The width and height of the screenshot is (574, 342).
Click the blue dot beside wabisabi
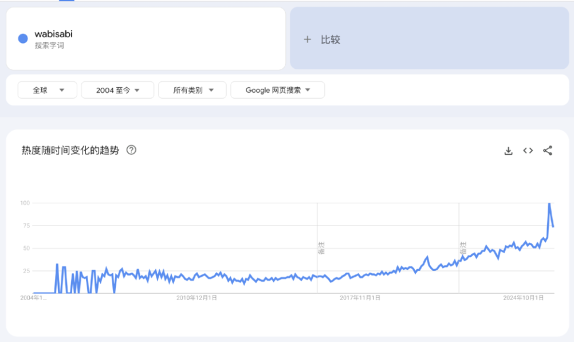(x=23, y=39)
